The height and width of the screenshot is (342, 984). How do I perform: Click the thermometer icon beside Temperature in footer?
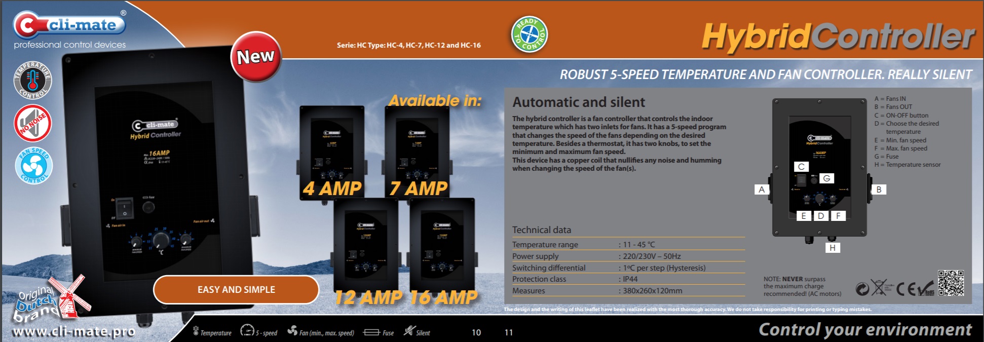click(196, 331)
